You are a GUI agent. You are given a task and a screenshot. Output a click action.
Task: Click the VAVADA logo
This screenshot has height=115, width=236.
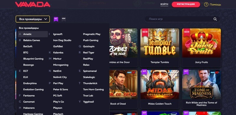[33, 4]
